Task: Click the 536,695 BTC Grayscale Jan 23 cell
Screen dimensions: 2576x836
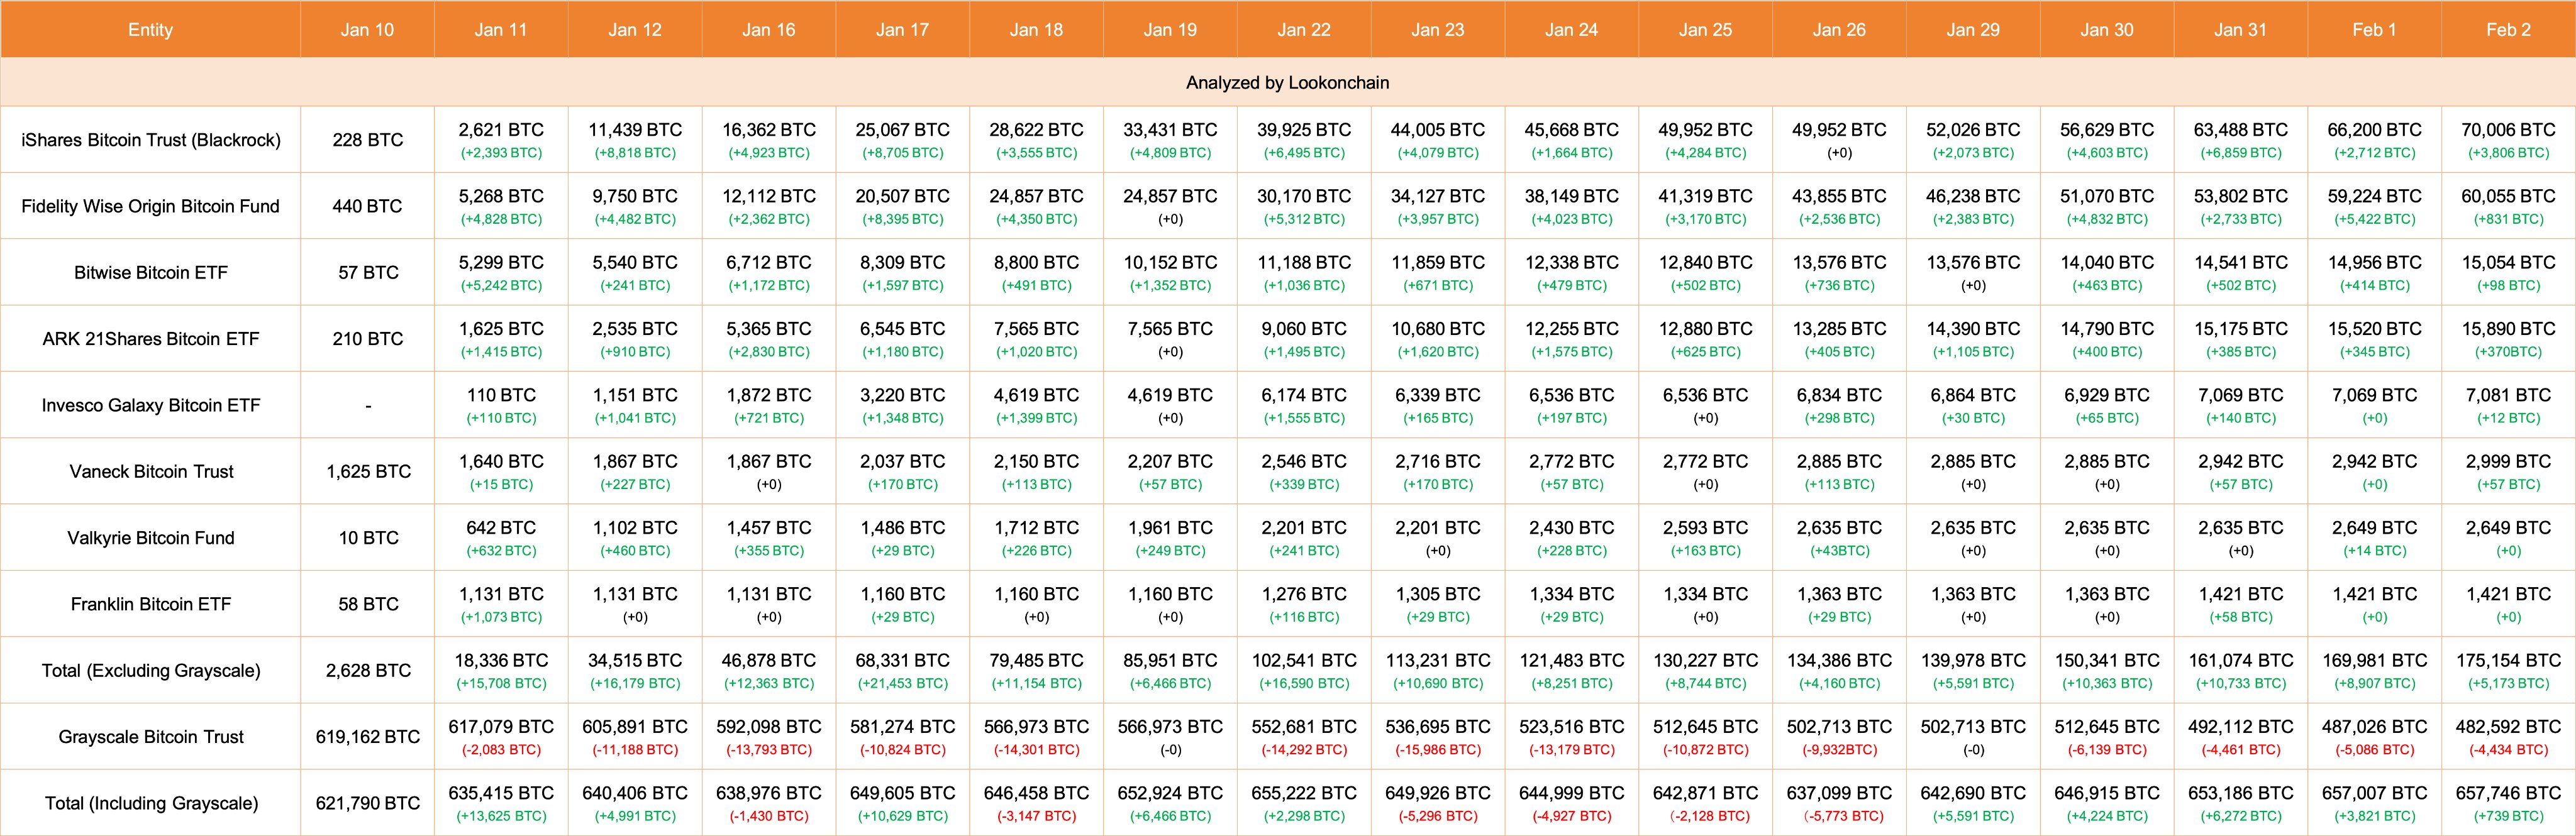Action: [x=1438, y=737]
